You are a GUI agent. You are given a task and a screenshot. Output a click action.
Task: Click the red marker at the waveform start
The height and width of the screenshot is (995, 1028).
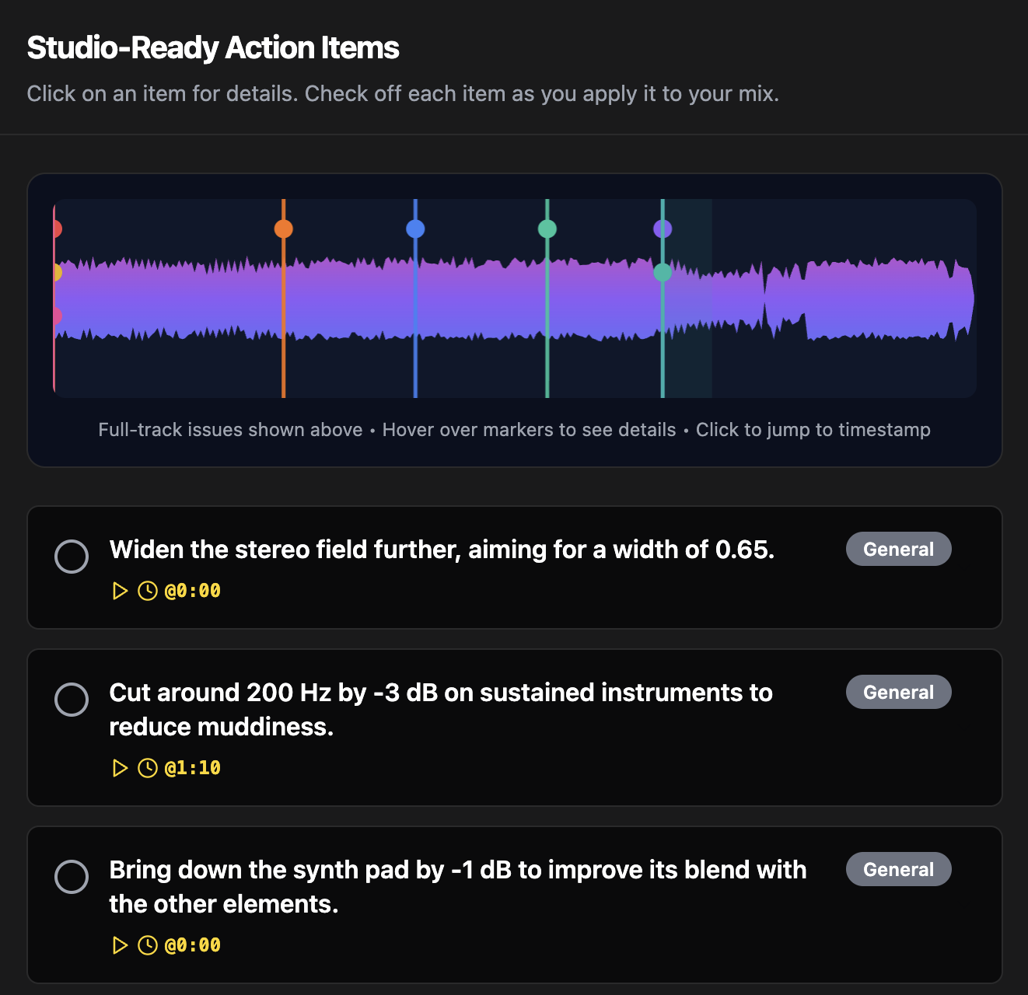tap(56, 228)
